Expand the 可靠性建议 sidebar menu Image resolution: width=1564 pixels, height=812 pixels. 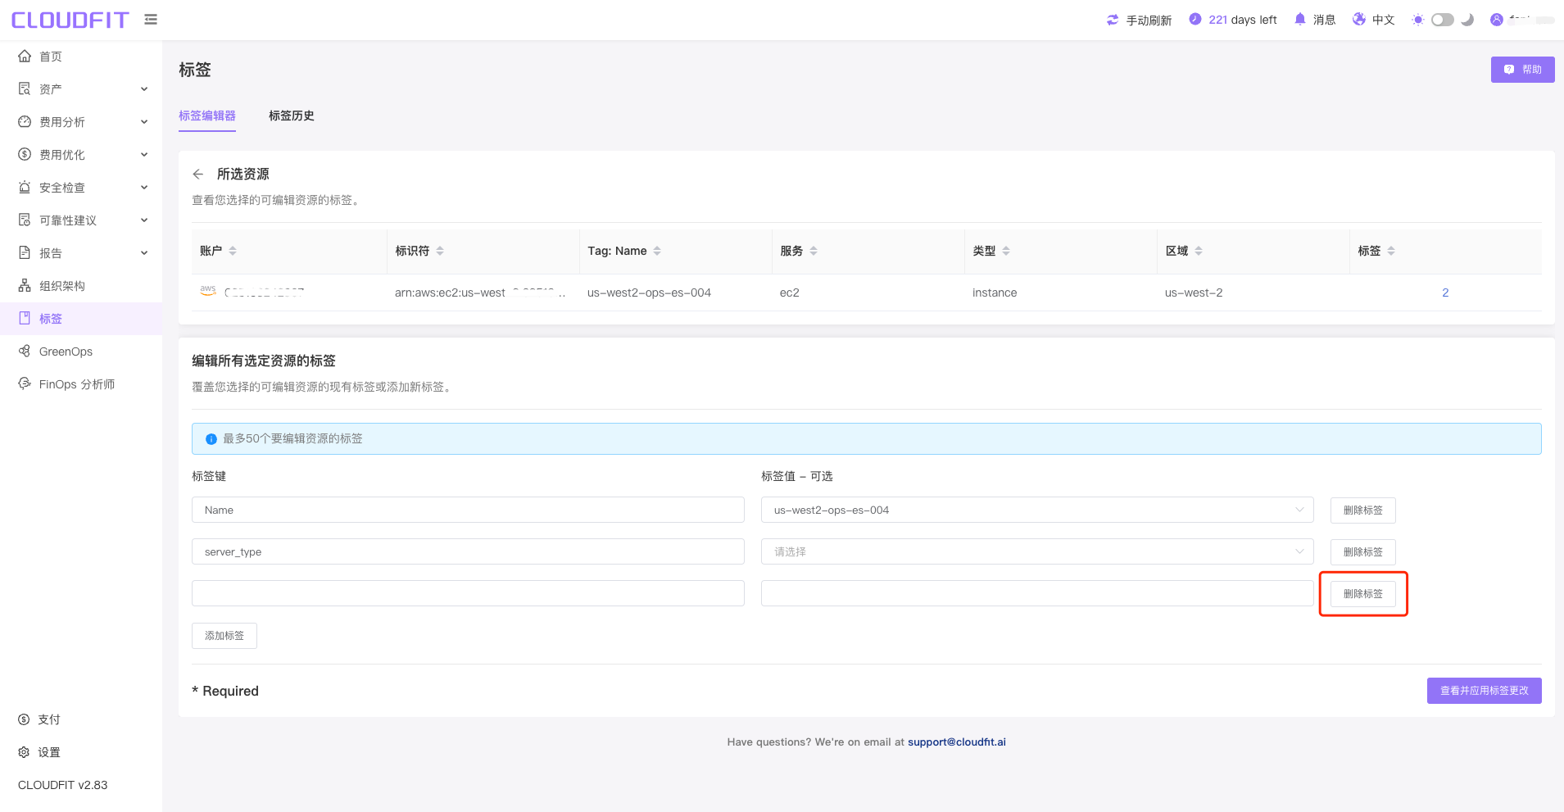(81, 220)
